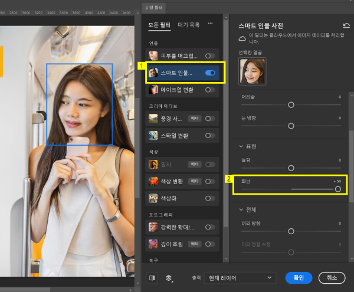Click the 스마트 인물 filter thumbnail icon
Image resolution: width=354 pixels, height=292 pixels.
tap(153, 73)
